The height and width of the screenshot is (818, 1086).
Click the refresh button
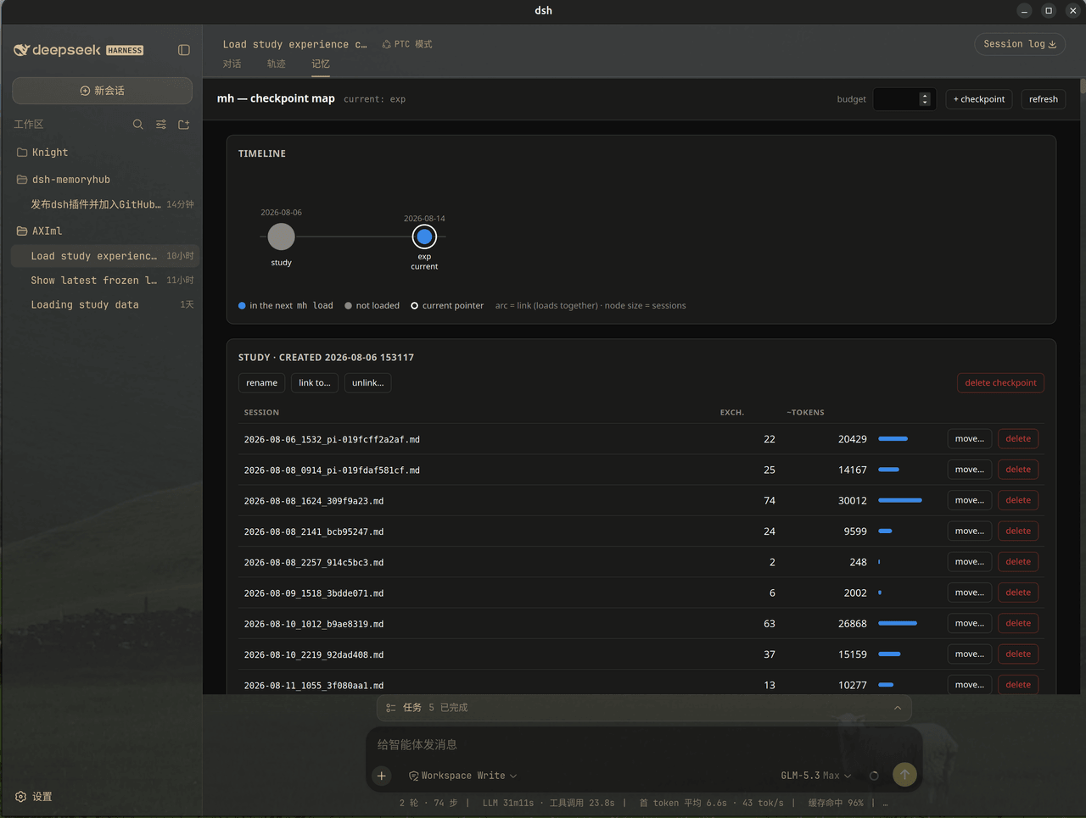click(x=1044, y=99)
